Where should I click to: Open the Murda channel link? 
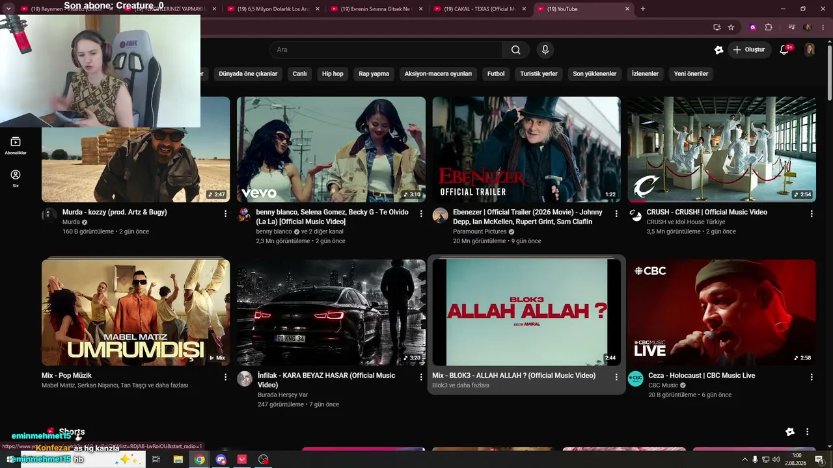(71, 222)
